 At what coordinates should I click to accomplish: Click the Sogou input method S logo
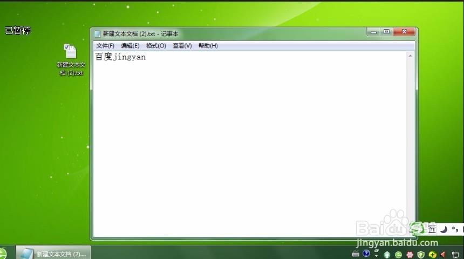[417, 228]
